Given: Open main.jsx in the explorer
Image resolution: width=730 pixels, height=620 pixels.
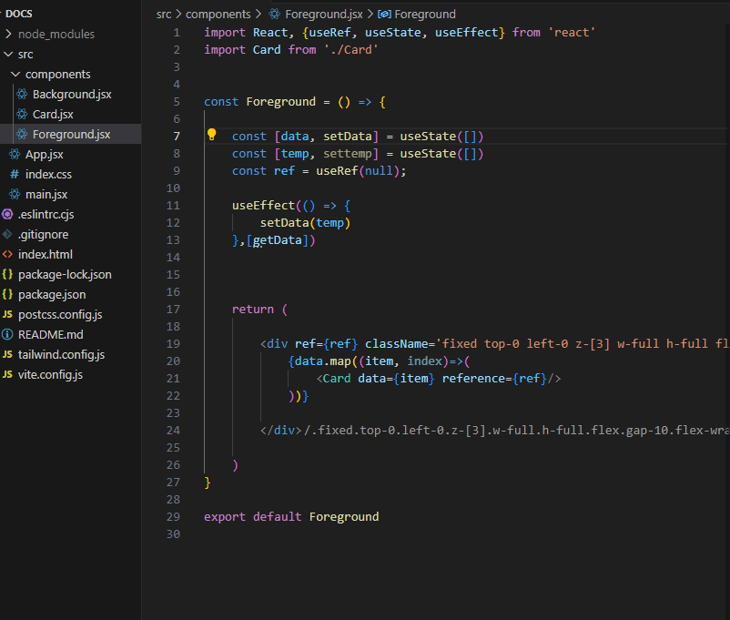Looking at the screenshot, I should coord(46,195).
